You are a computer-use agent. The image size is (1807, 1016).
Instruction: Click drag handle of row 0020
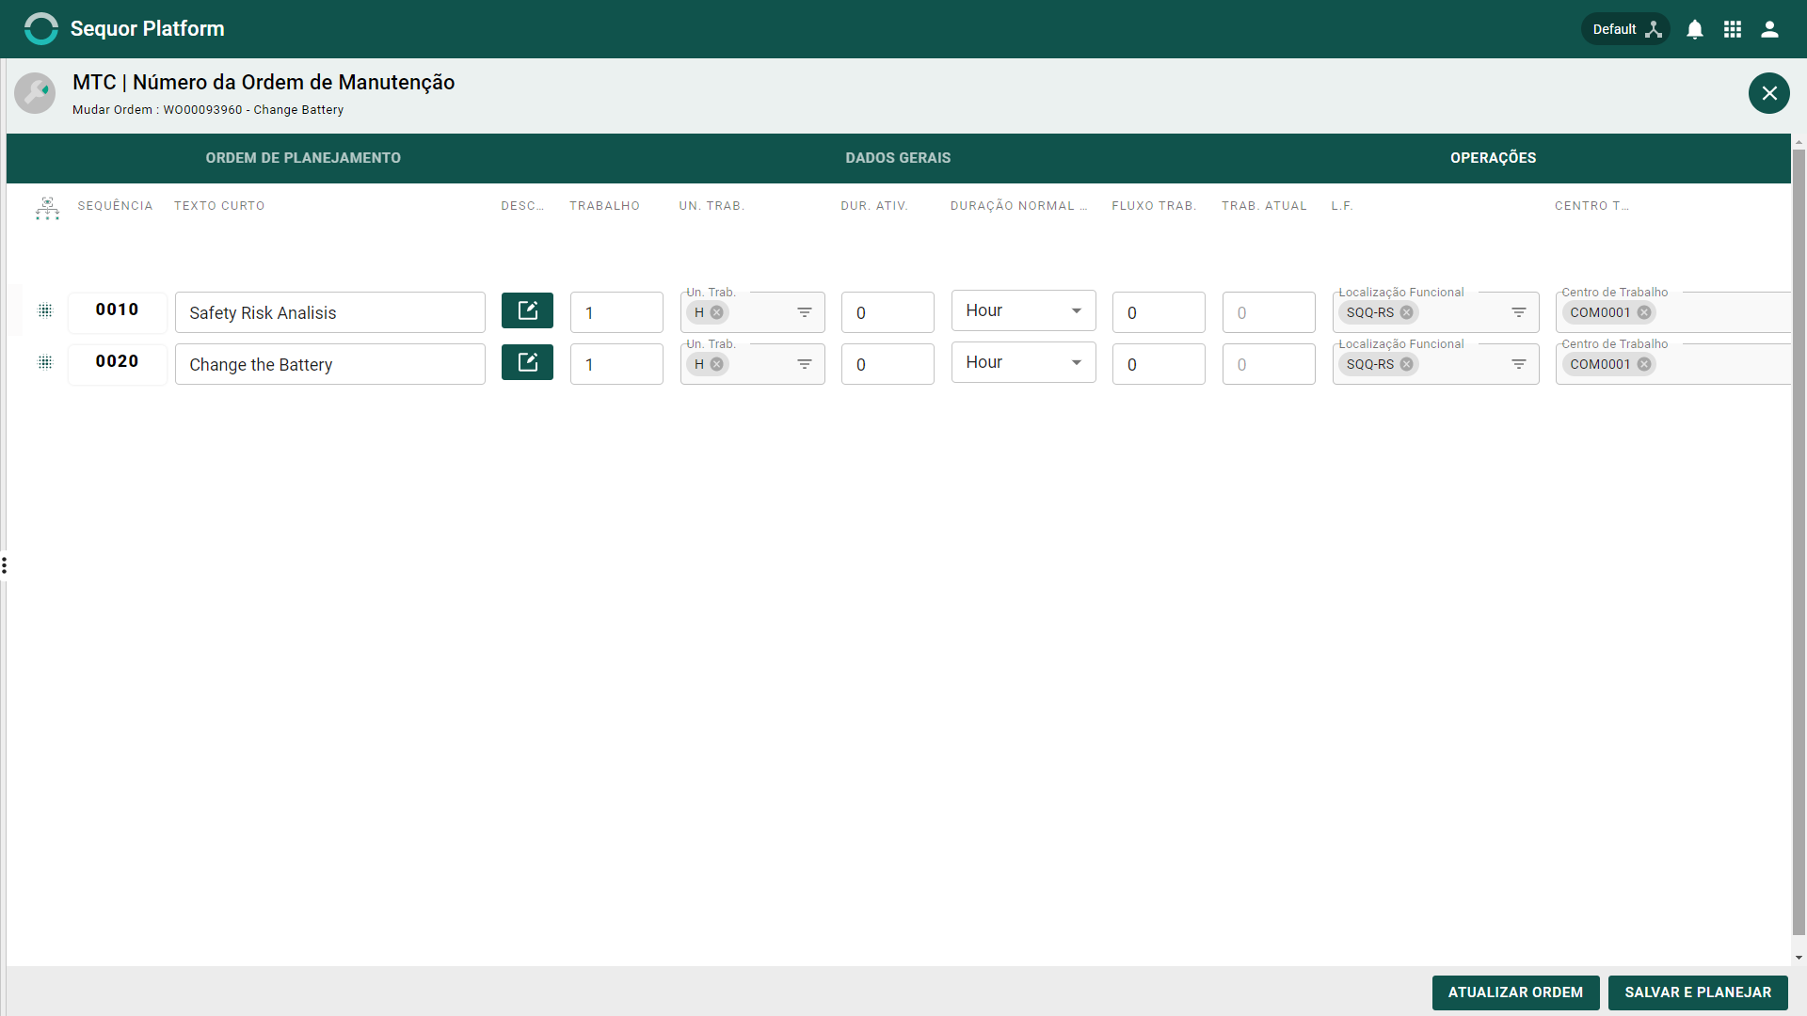45,362
